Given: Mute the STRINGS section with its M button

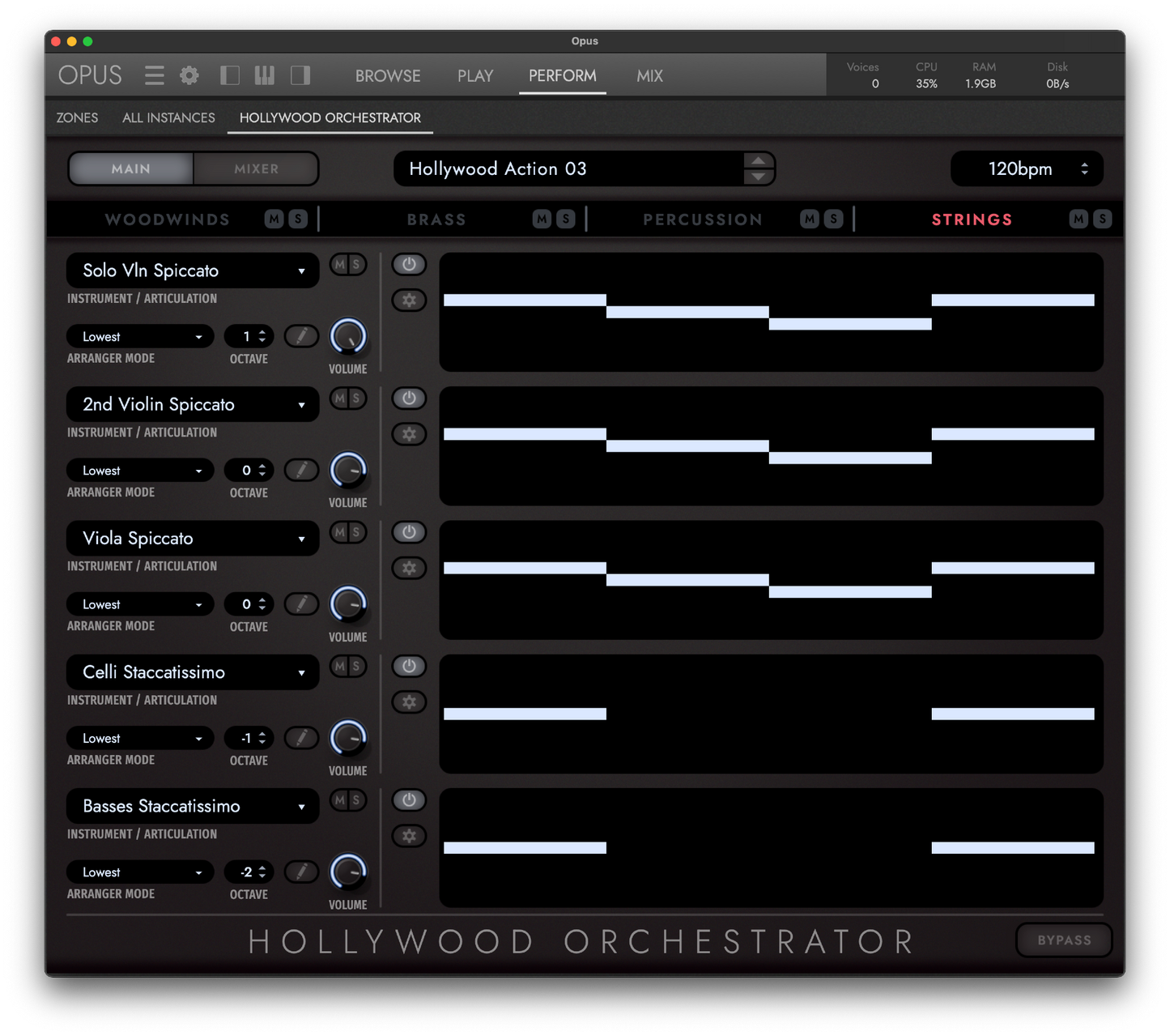Looking at the screenshot, I should [1077, 218].
